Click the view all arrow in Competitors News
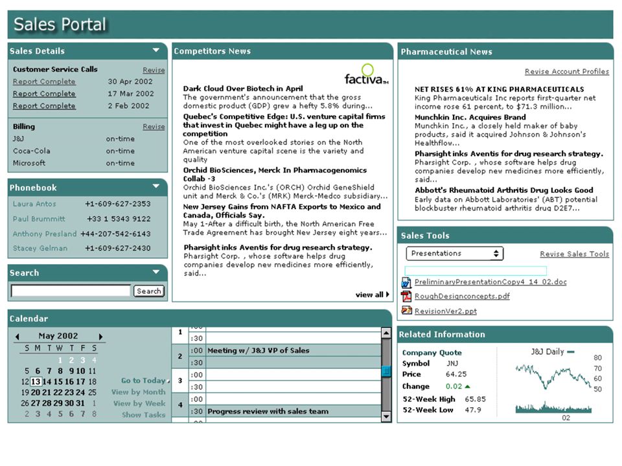622x466 pixels. point(387,294)
